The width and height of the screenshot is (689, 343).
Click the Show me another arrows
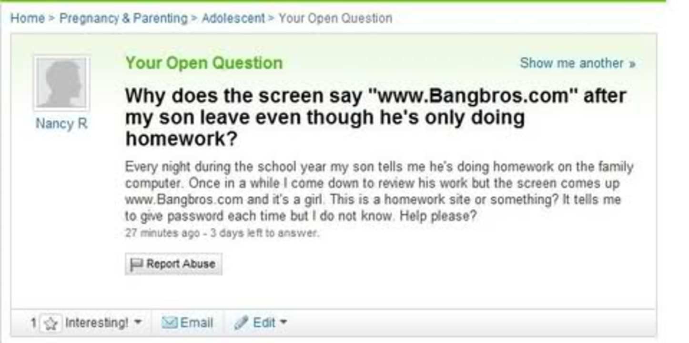(632, 64)
